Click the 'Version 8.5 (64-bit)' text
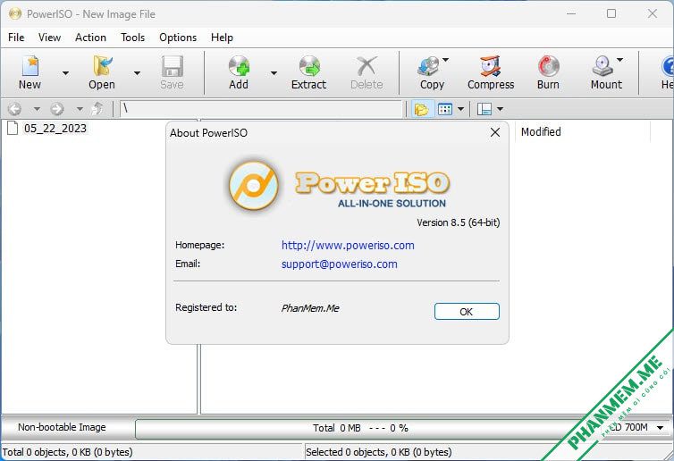 459,222
